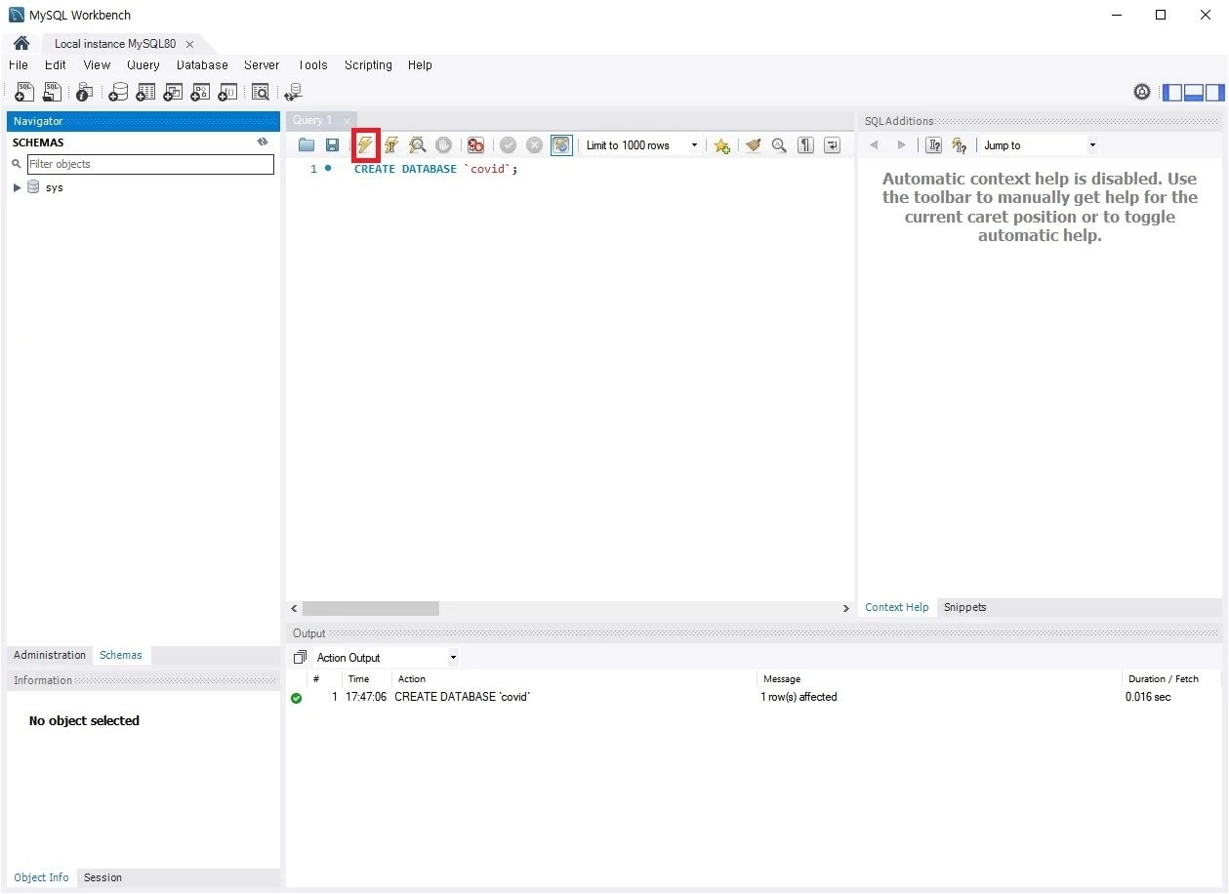This screenshot has width=1229, height=894.
Task: Switch to the Administration tab
Action: [50, 656]
